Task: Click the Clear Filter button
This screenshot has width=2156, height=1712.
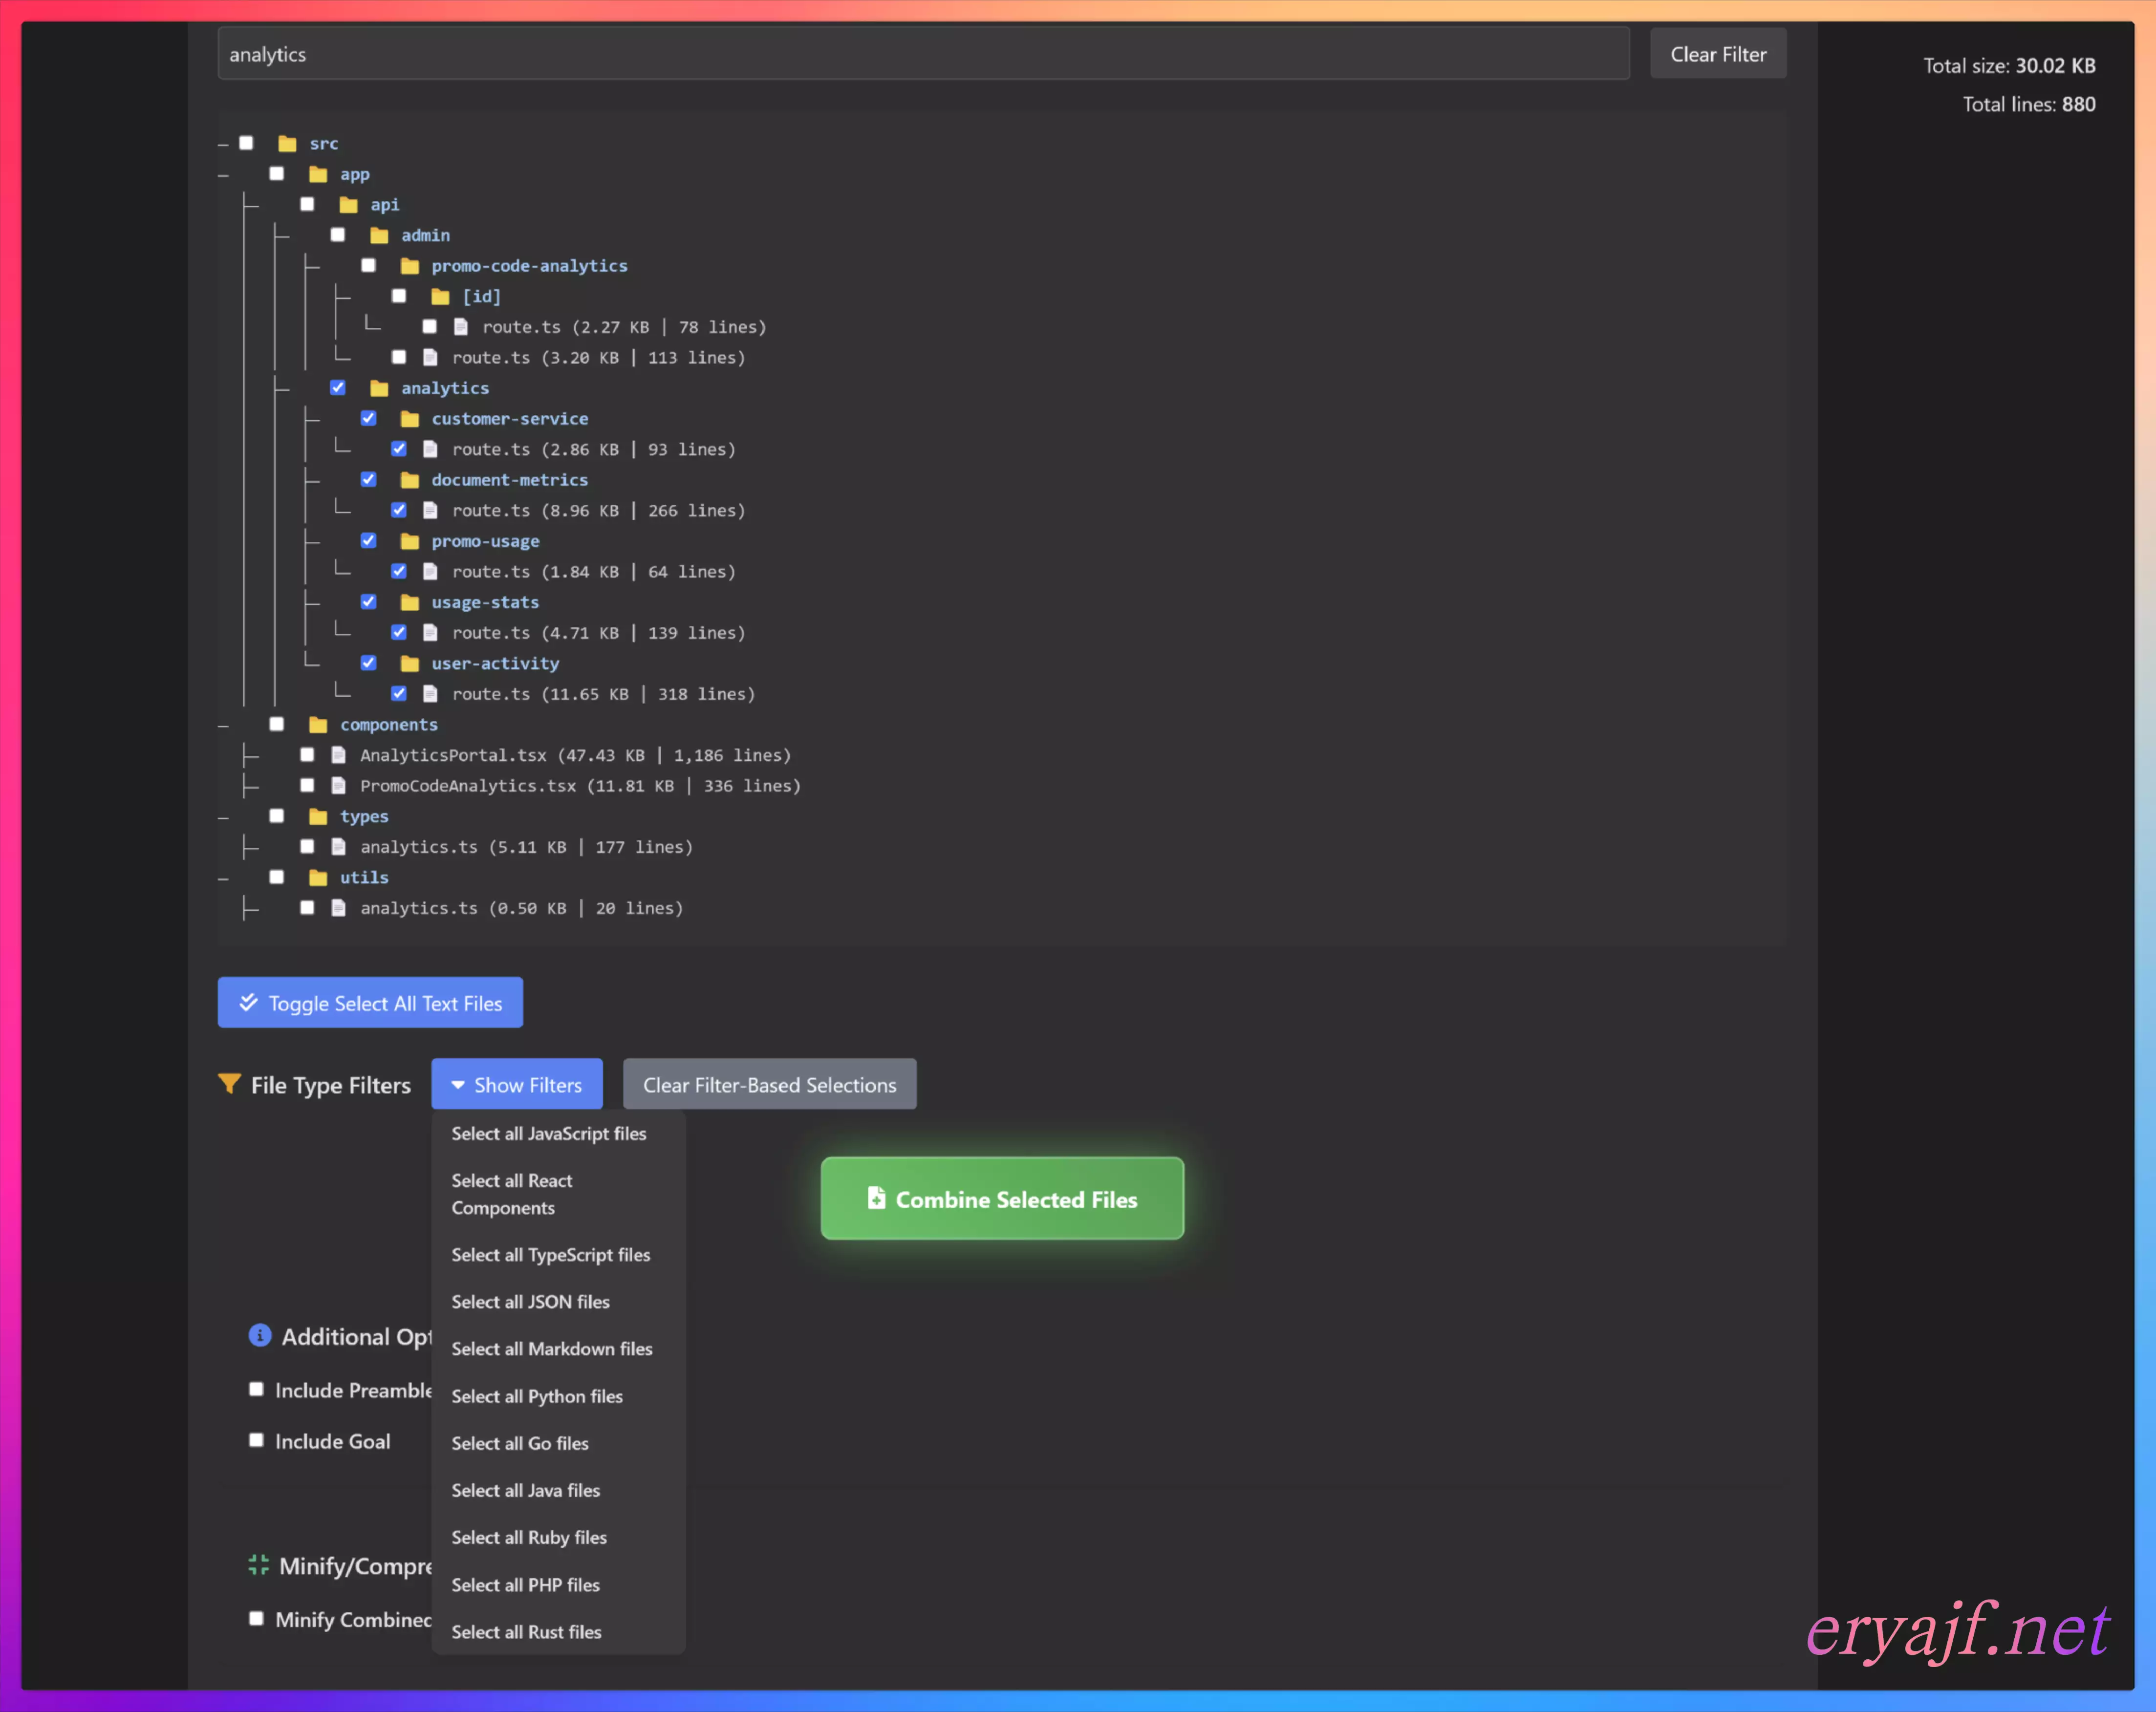Action: pyautogui.click(x=1717, y=55)
